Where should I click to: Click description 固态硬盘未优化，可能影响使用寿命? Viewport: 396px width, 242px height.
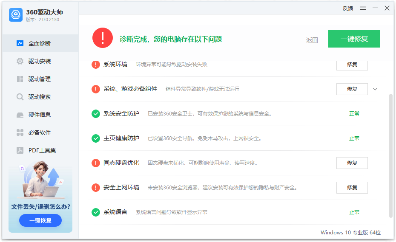(203, 163)
